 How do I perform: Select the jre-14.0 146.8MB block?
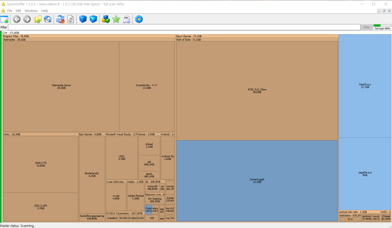point(170,210)
